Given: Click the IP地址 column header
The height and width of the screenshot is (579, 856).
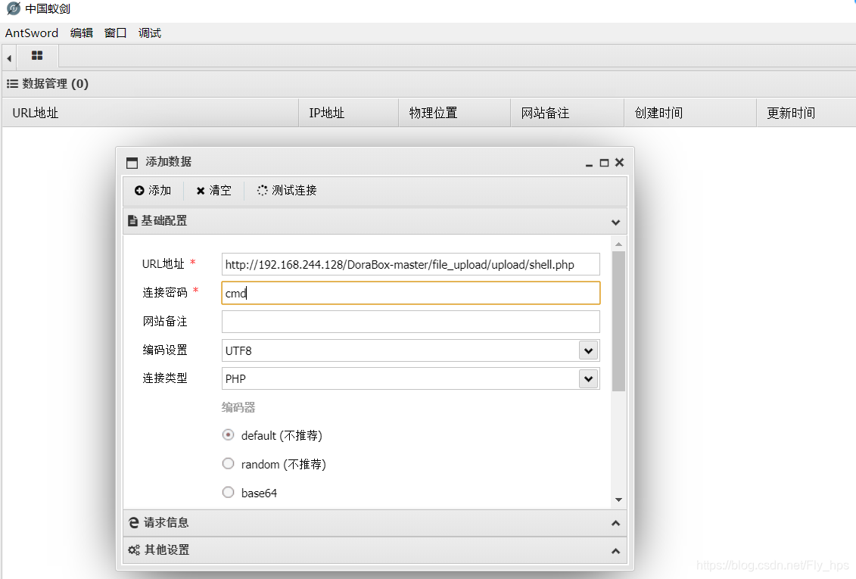Looking at the screenshot, I should 349,113.
